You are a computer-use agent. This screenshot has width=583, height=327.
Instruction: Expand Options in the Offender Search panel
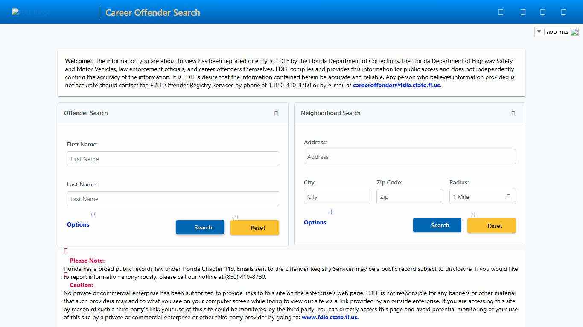tap(78, 224)
